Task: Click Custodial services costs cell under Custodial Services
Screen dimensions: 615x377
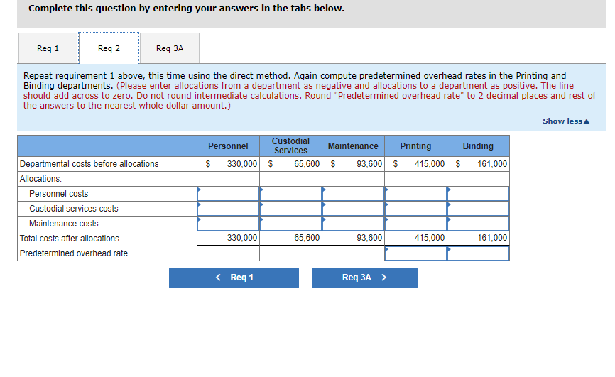Action: (x=290, y=209)
